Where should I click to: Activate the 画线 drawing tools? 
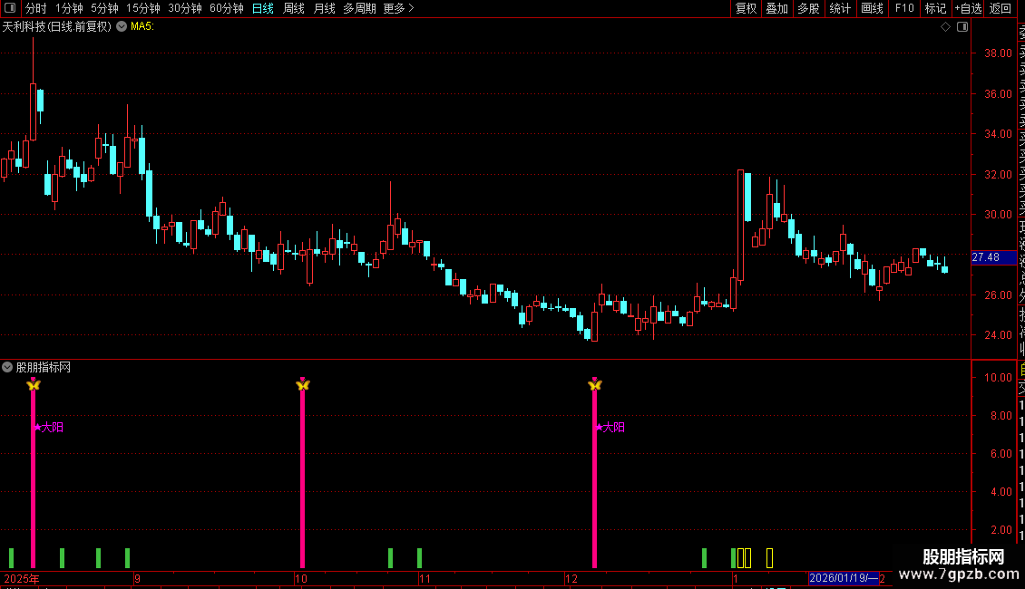pos(872,8)
